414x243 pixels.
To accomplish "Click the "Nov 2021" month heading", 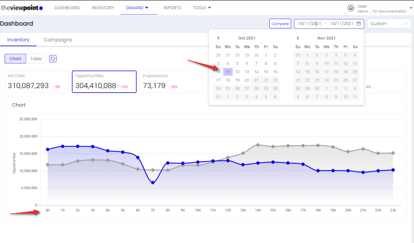I will pos(326,38).
